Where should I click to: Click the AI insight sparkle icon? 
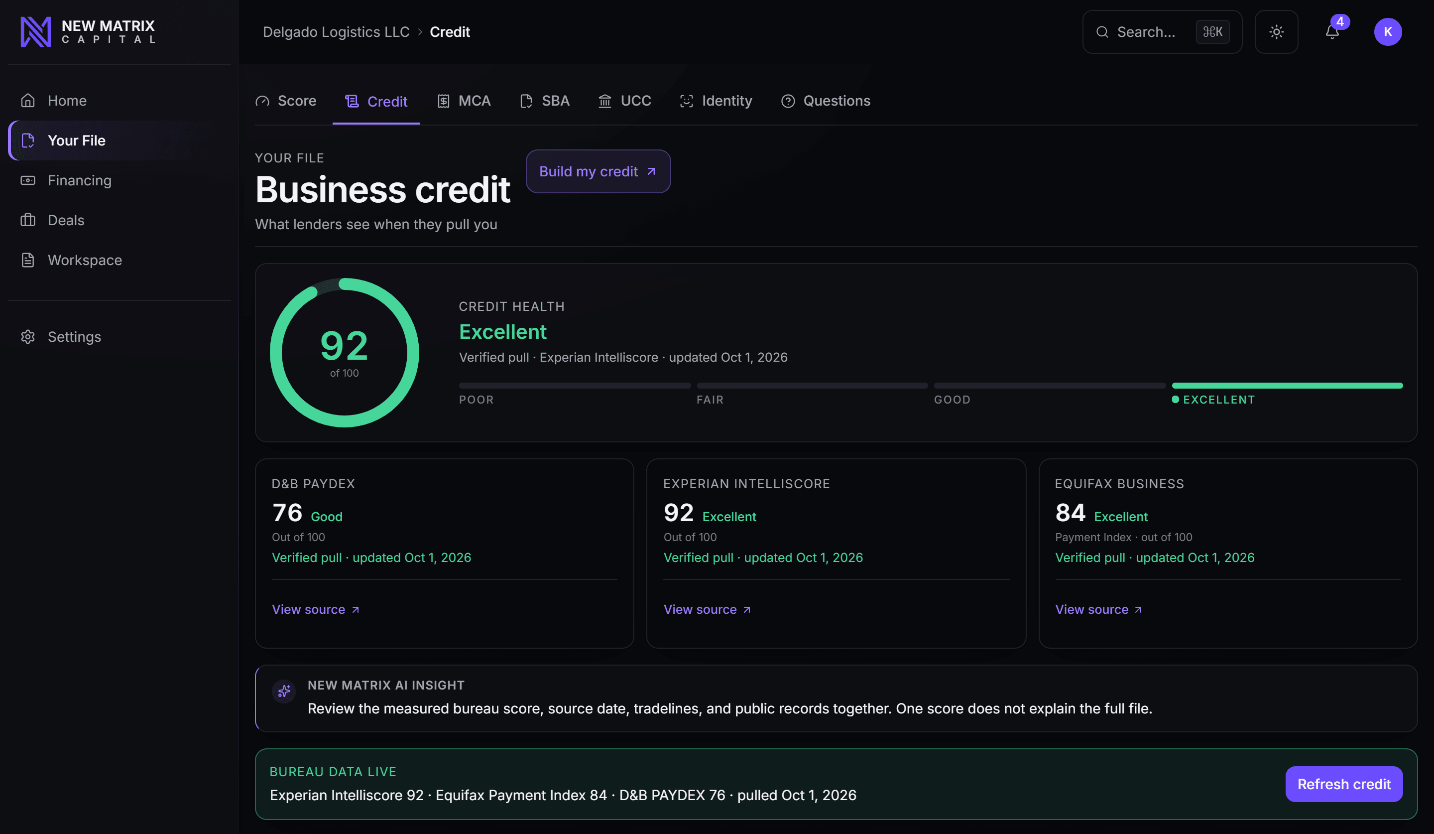(x=284, y=692)
